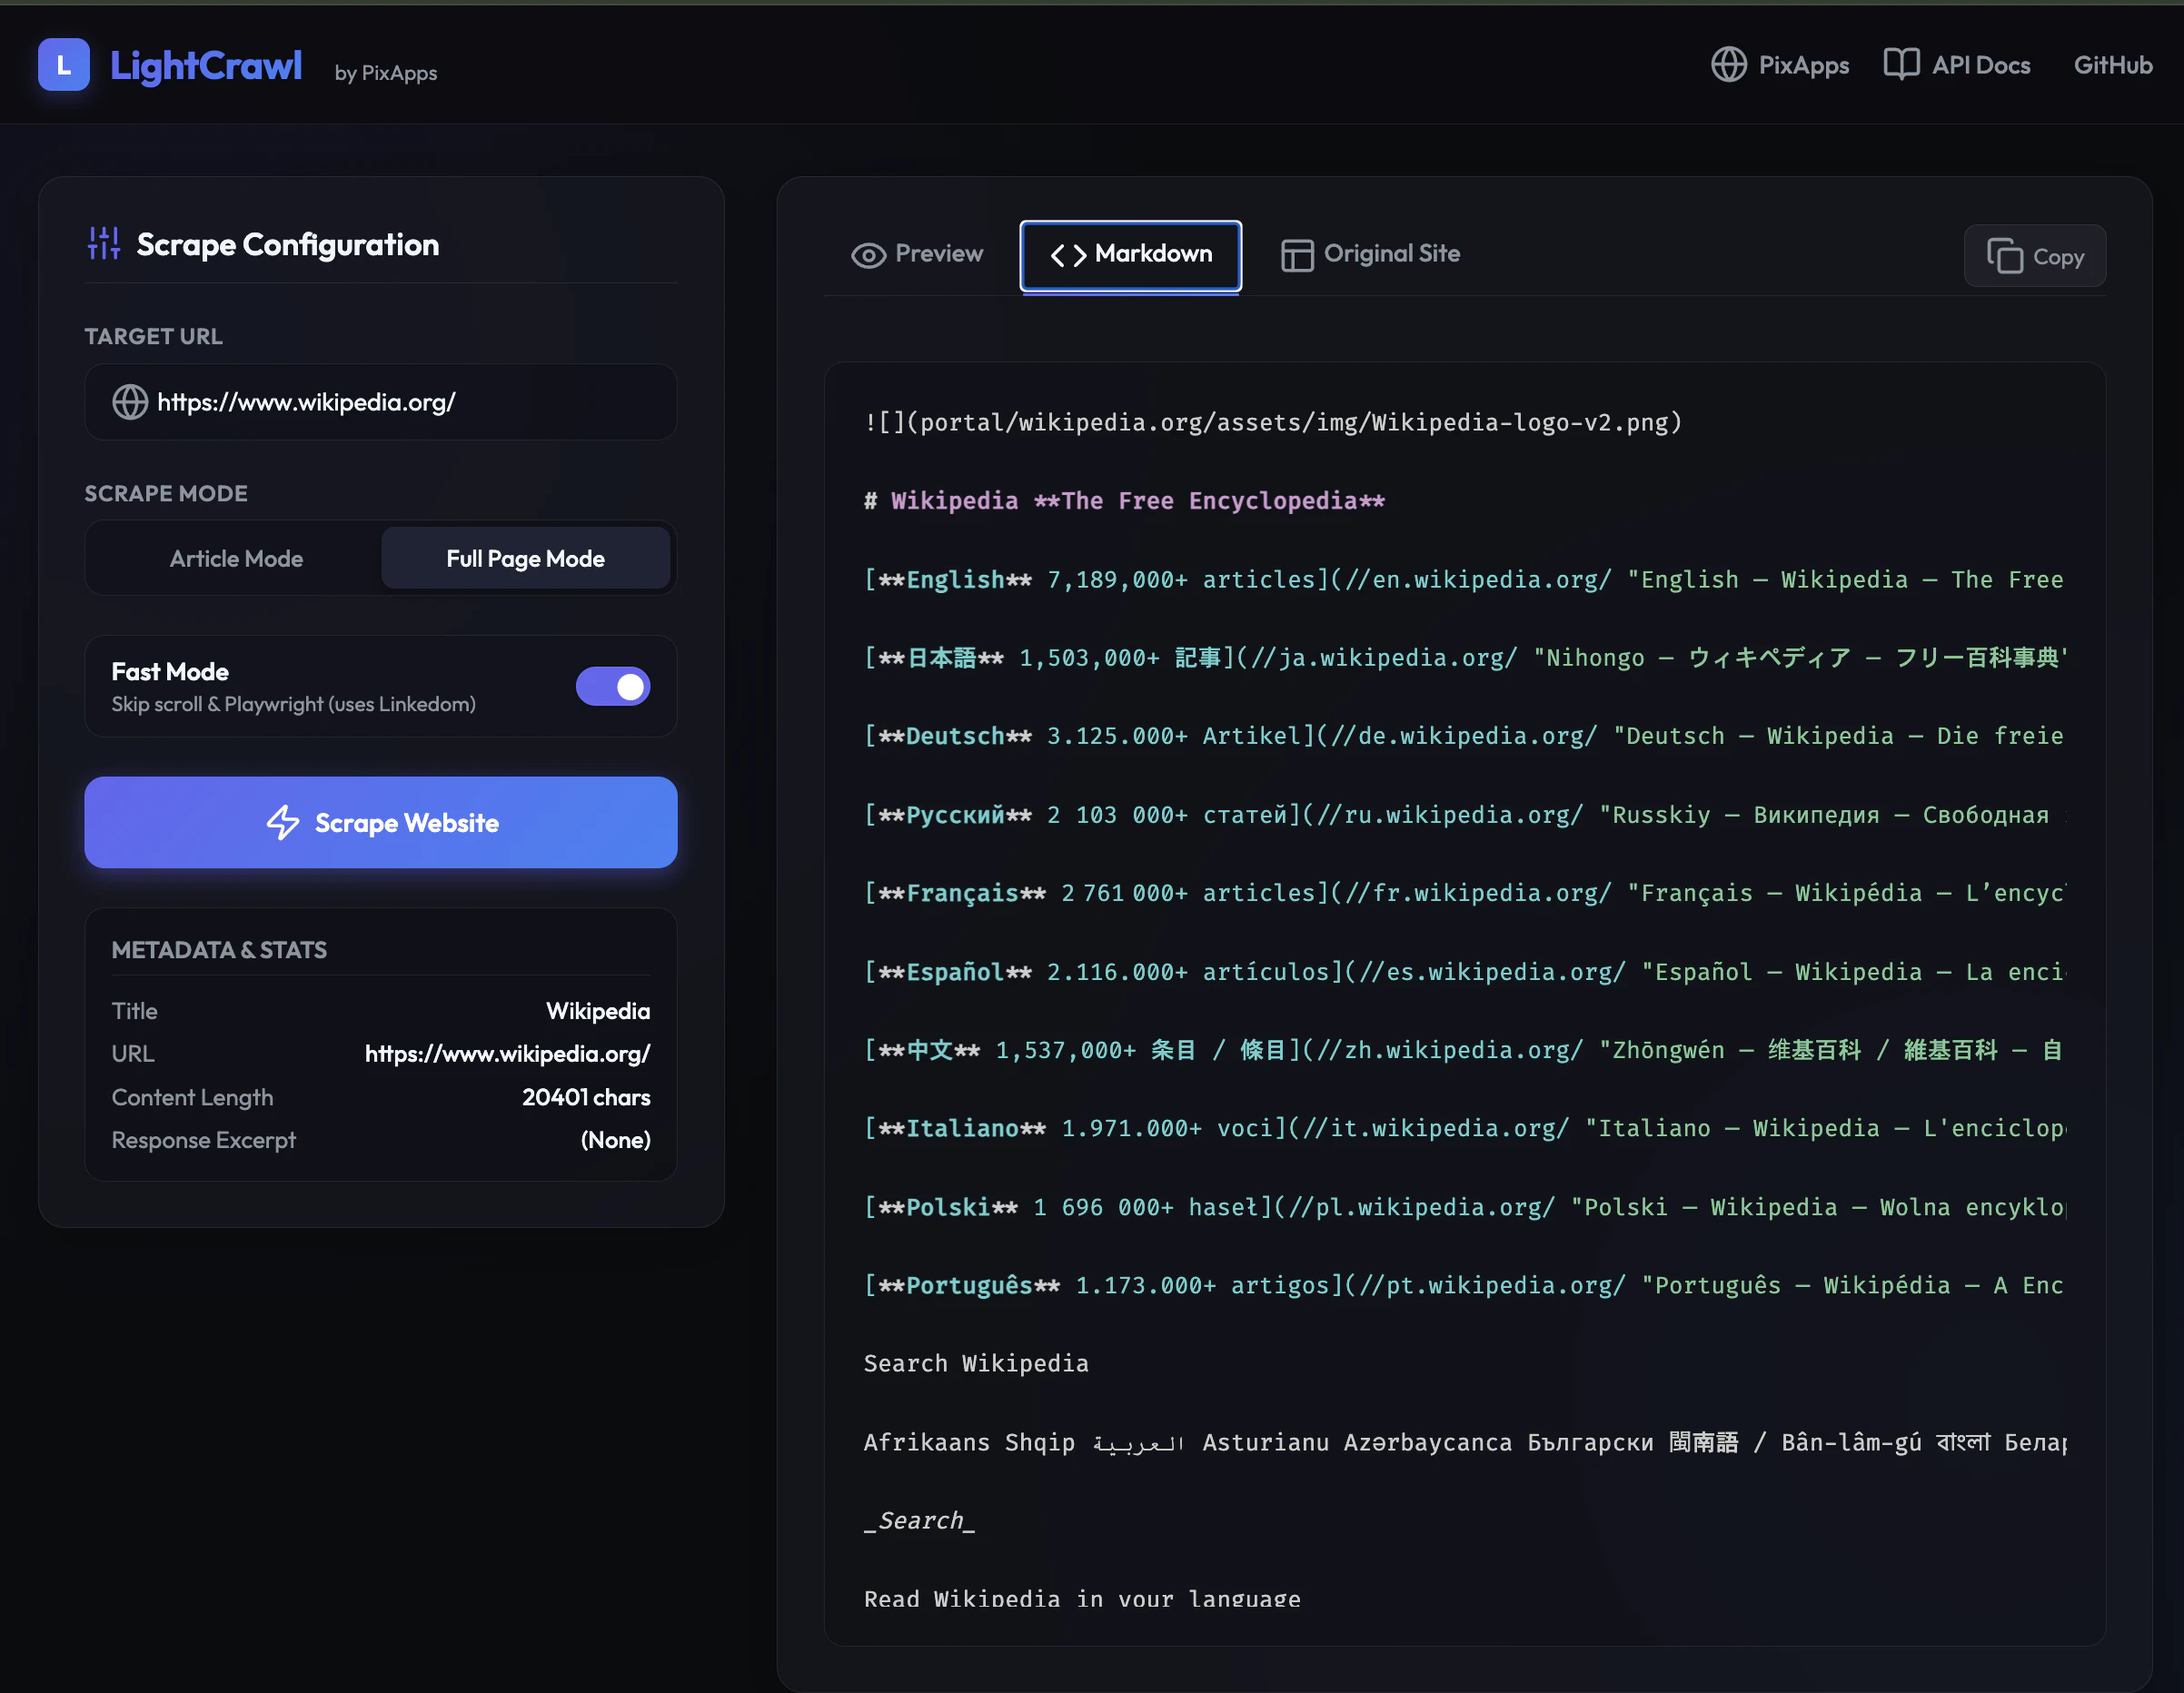Click the Русский статей markdown line
This screenshot has width=2184, height=1693.
pyautogui.click(x=1464, y=815)
